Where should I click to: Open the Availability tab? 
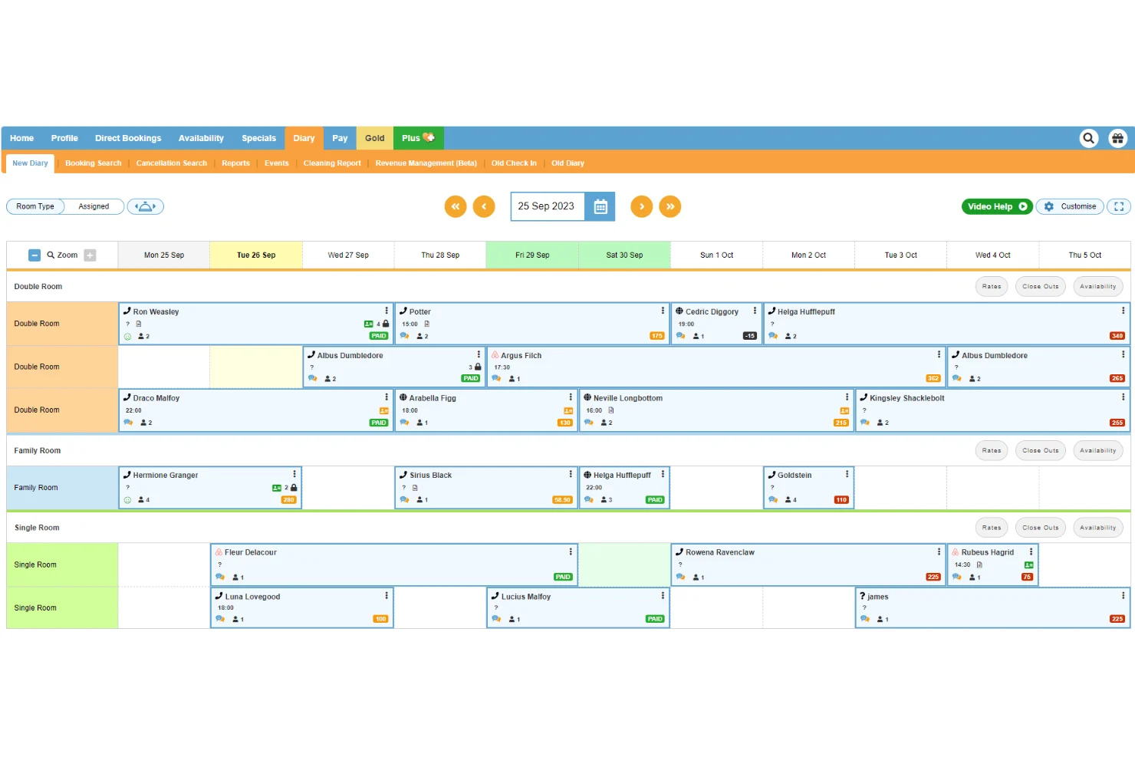tap(201, 138)
